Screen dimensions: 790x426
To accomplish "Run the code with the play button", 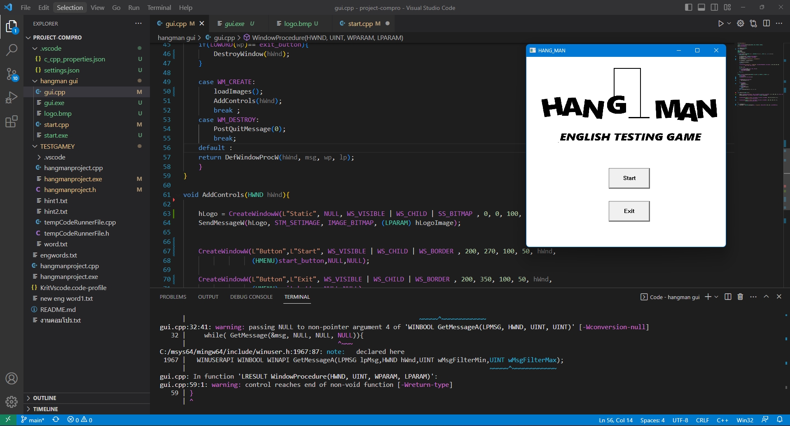I will (720, 23).
